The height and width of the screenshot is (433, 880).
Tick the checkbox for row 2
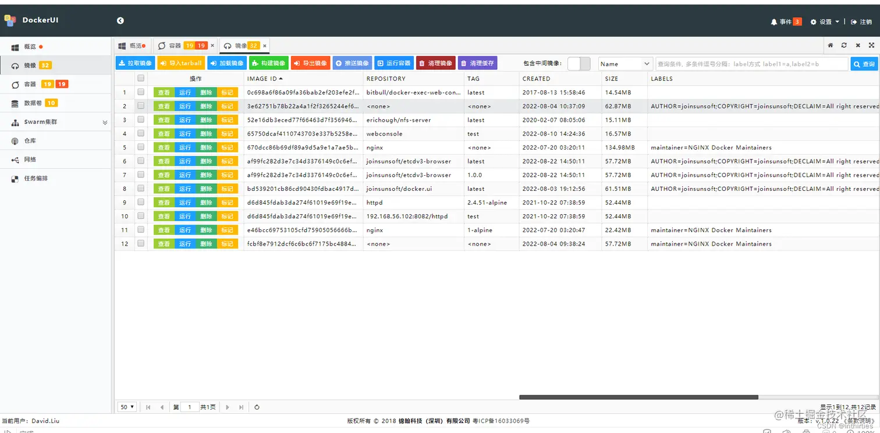pyautogui.click(x=141, y=106)
